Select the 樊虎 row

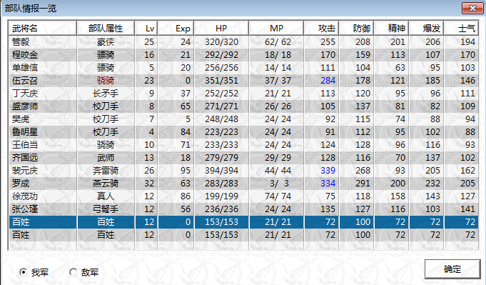[243, 119]
